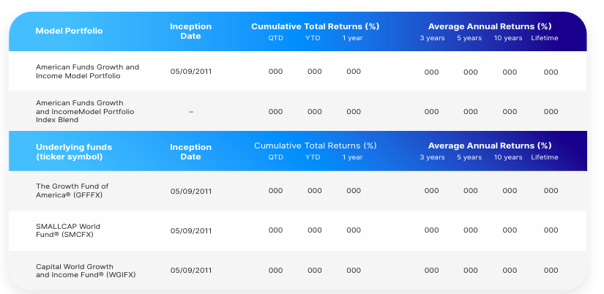Image resolution: width=604 pixels, height=294 pixels.
Task: Click the inception date for SMALLCAP World Fund
Action: tap(190, 230)
